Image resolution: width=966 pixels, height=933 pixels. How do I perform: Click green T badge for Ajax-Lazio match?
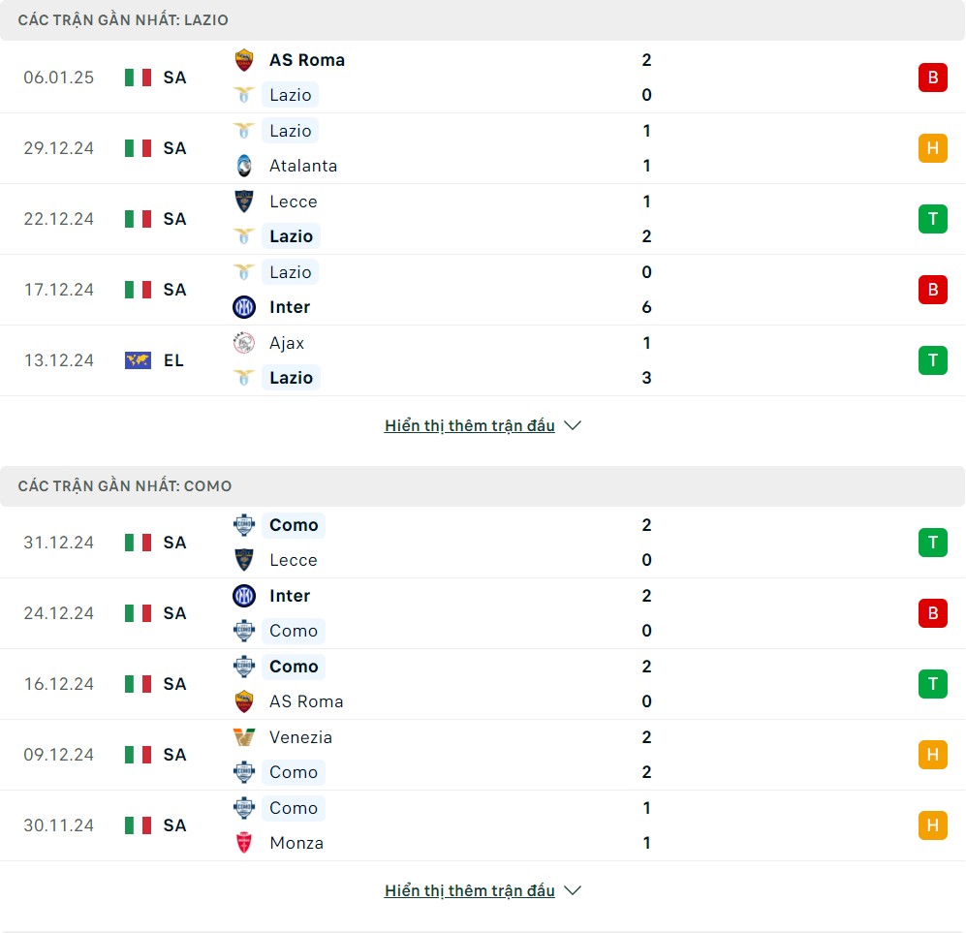[933, 360]
